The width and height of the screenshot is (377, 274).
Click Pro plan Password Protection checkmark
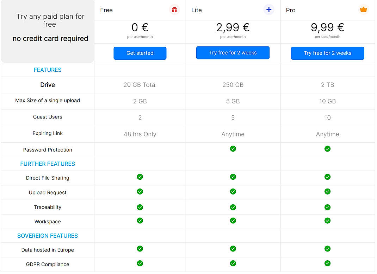pyautogui.click(x=327, y=149)
